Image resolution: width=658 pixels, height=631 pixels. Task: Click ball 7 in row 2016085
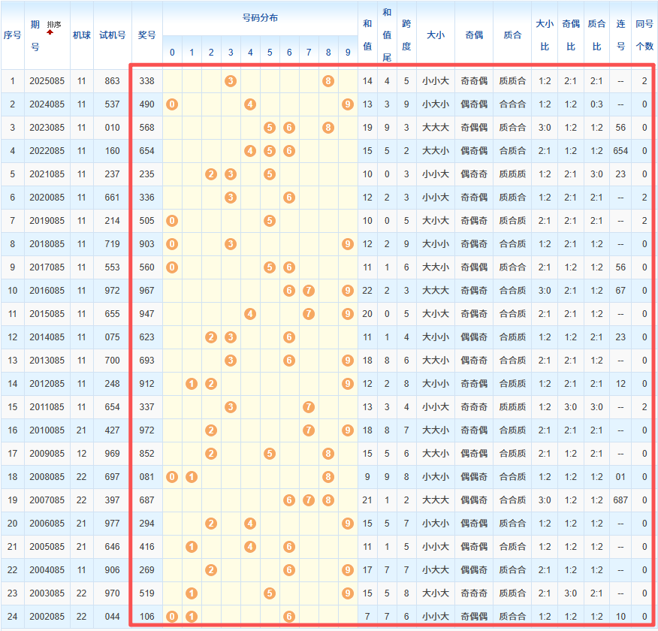[x=309, y=290]
